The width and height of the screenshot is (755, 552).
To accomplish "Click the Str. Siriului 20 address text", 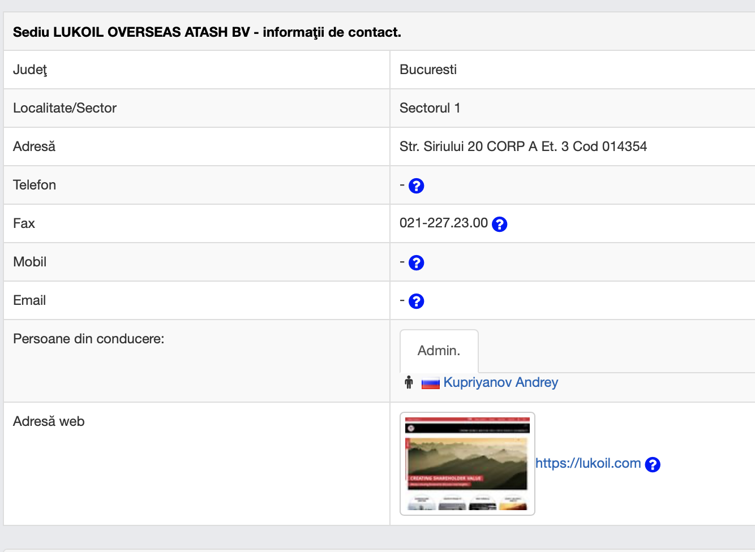I will pos(522,146).
